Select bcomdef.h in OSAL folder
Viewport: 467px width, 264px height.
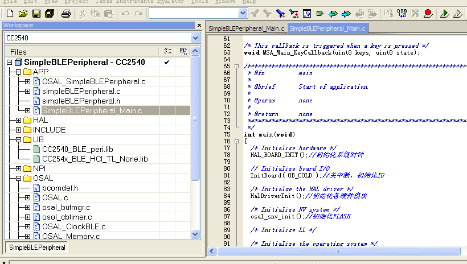(x=60, y=188)
